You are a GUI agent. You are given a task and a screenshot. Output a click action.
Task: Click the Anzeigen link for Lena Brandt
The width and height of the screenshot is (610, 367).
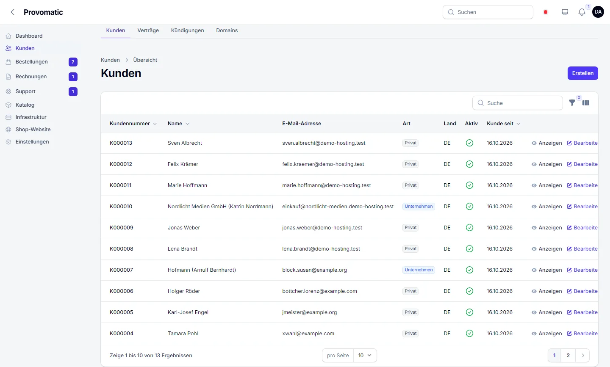point(547,249)
